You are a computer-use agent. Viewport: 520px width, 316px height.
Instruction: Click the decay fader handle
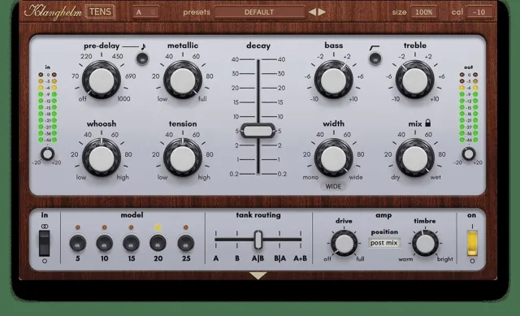(x=258, y=131)
